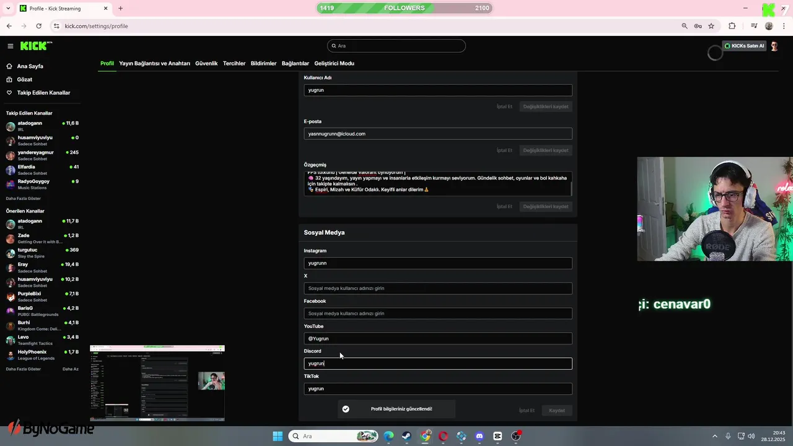Click Kaydet in the Sosyal Medya section
This screenshot has width=793, height=446.
[x=556, y=410]
